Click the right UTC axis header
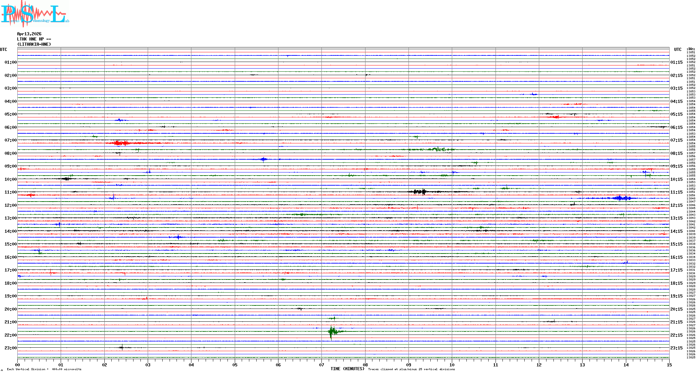The image size is (697, 374). click(678, 50)
